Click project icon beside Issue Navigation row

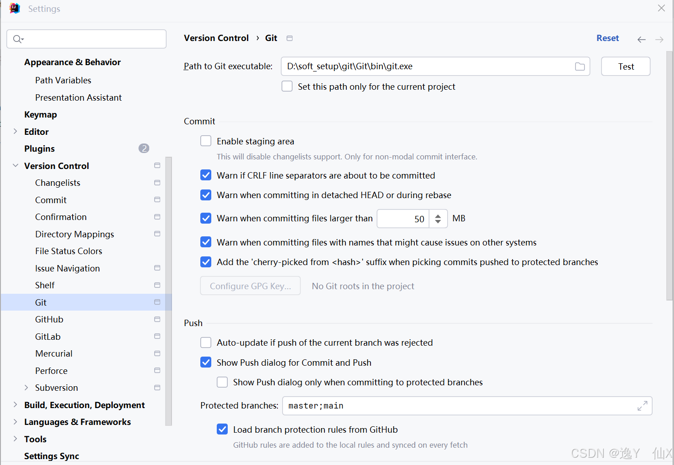(x=157, y=268)
